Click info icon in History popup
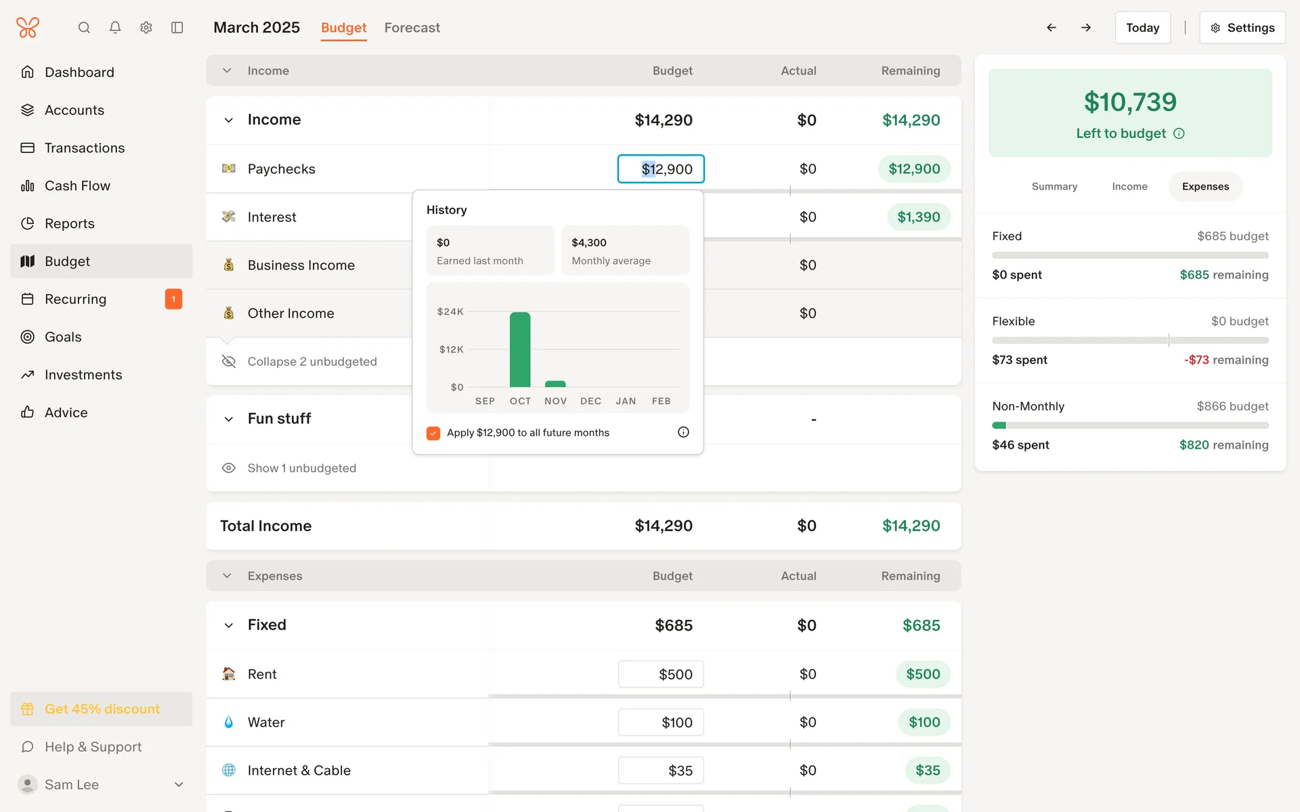1300x812 pixels. pos(683,432)
